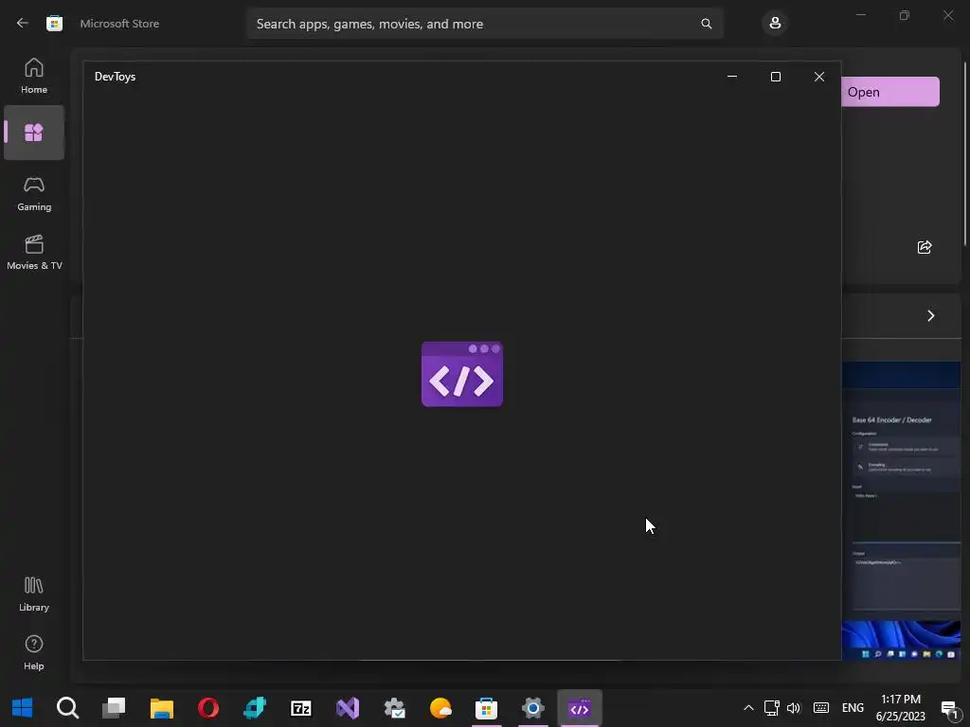Open the clock and calendar flyout
This screenshot has height=727, width=970.
pyautogui.click(x=900, y=708)
